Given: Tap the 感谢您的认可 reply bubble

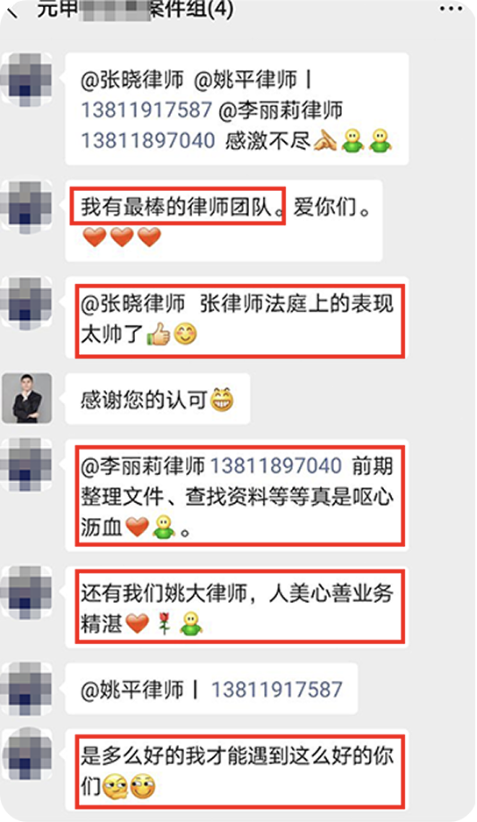Looking at the screenshot, I should 158,399.
